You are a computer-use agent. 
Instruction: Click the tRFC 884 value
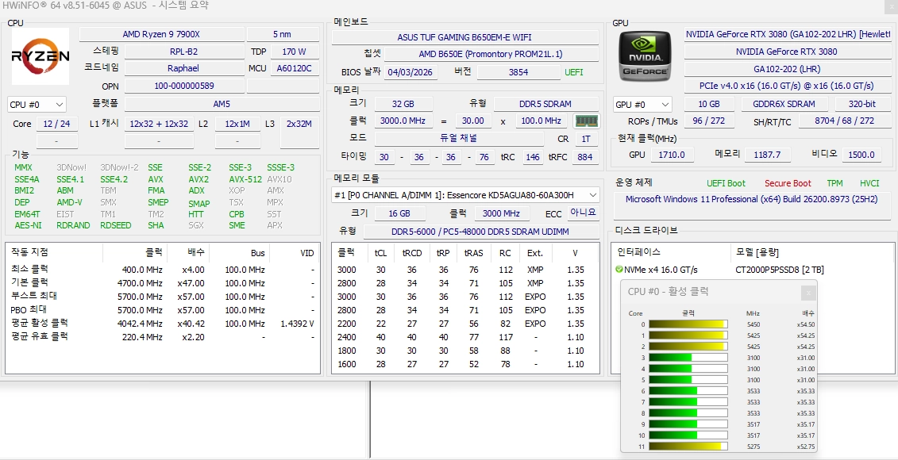coord(585,157)
